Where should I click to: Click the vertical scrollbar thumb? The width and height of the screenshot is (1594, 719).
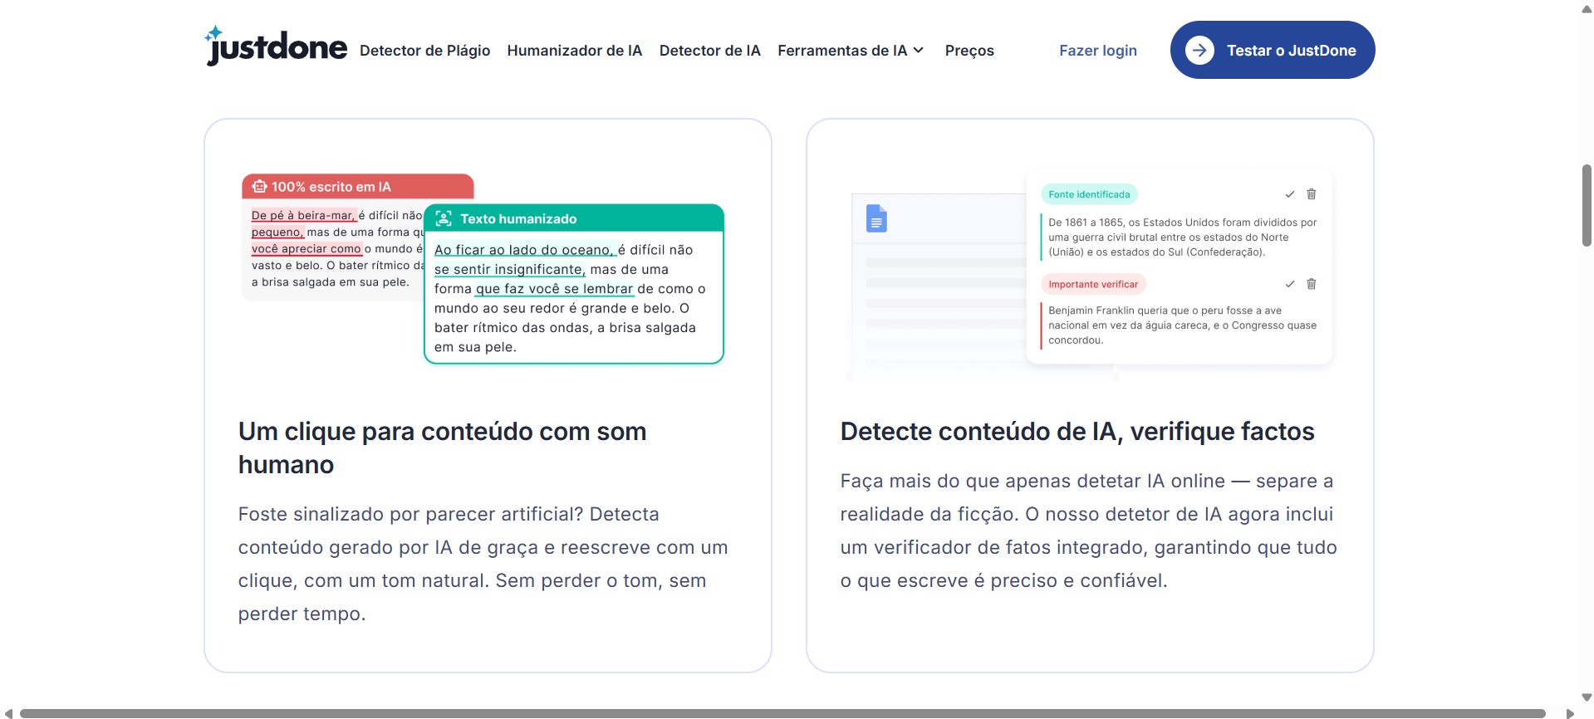click(1587, 205)
